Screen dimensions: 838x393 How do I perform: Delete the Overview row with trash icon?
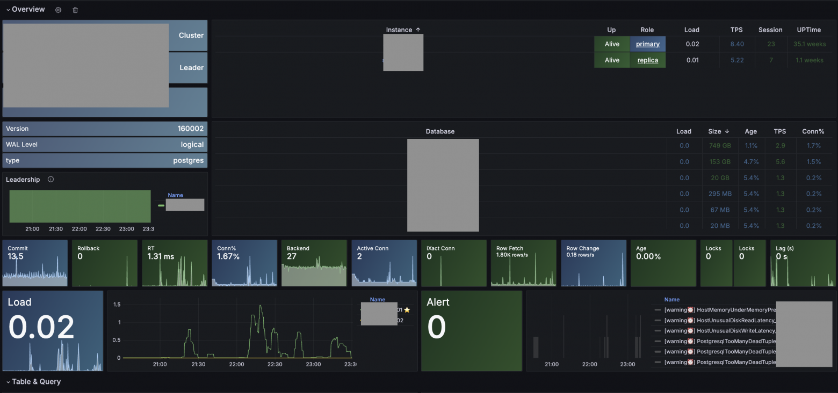pos(75,10)
